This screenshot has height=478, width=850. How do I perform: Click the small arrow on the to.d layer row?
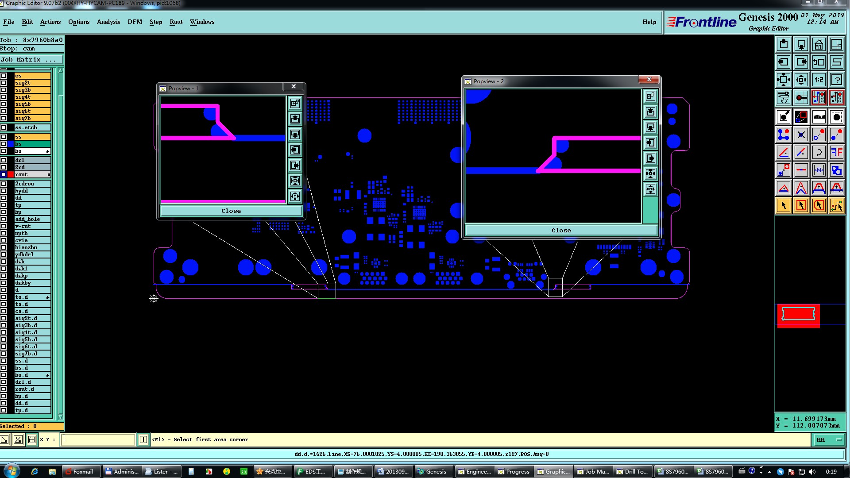(48, 297)
